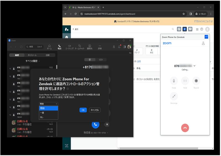Viewport: 221px width, 156px height.
Task: Open call entry 日商エレ太 at 16:24
Action: pyautogui.click(x=32, y=131)
